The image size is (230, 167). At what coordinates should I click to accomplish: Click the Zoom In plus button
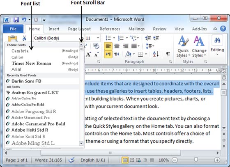[x=217, y=160]
